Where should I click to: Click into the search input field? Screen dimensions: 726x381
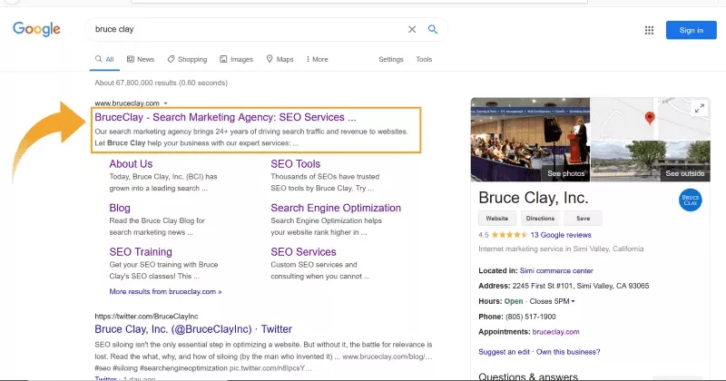click(245, 29)
